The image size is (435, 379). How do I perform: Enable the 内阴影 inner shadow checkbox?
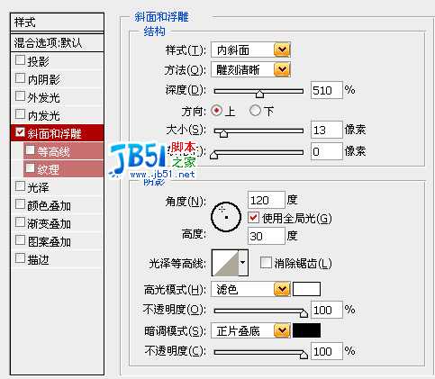20,78
